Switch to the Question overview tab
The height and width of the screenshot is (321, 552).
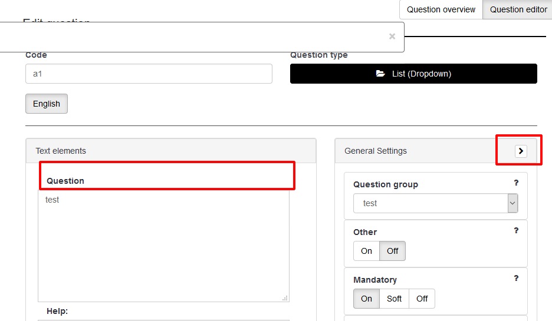click(441, 9)
